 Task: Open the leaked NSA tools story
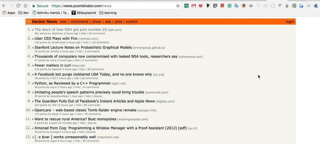pyautogui.click(x=106, y=56)
